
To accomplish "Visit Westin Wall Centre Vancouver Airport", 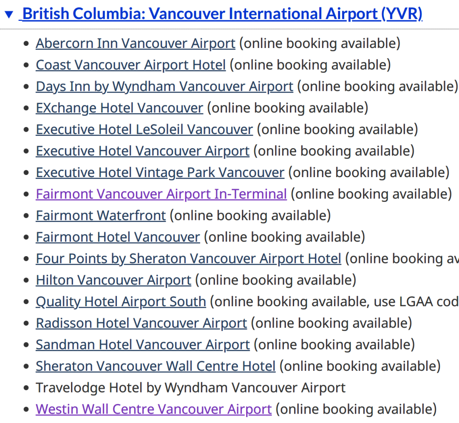I will 154,409.
